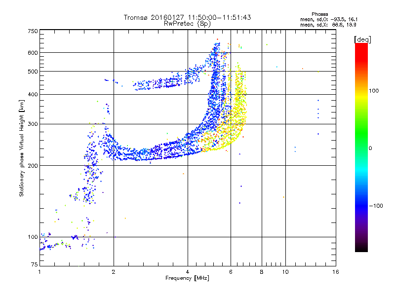Click the colorbar tick label '0'
The height and width of the screenshot is (296, 395).
[x=370, y=148]
